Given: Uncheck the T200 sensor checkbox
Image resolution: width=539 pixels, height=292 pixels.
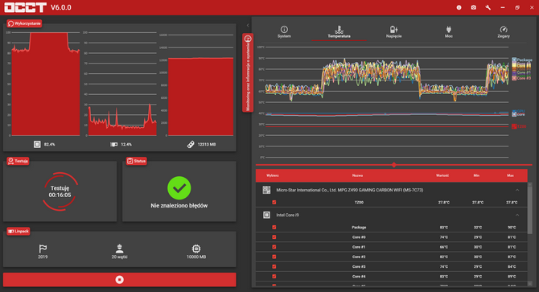Looking at the screenshot, I should tap(274, 203).
